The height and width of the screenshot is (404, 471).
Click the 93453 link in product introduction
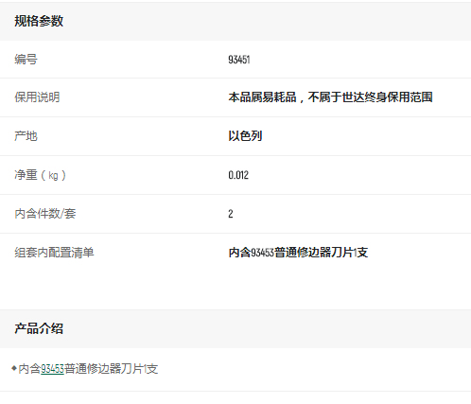[x=52, y=369]
